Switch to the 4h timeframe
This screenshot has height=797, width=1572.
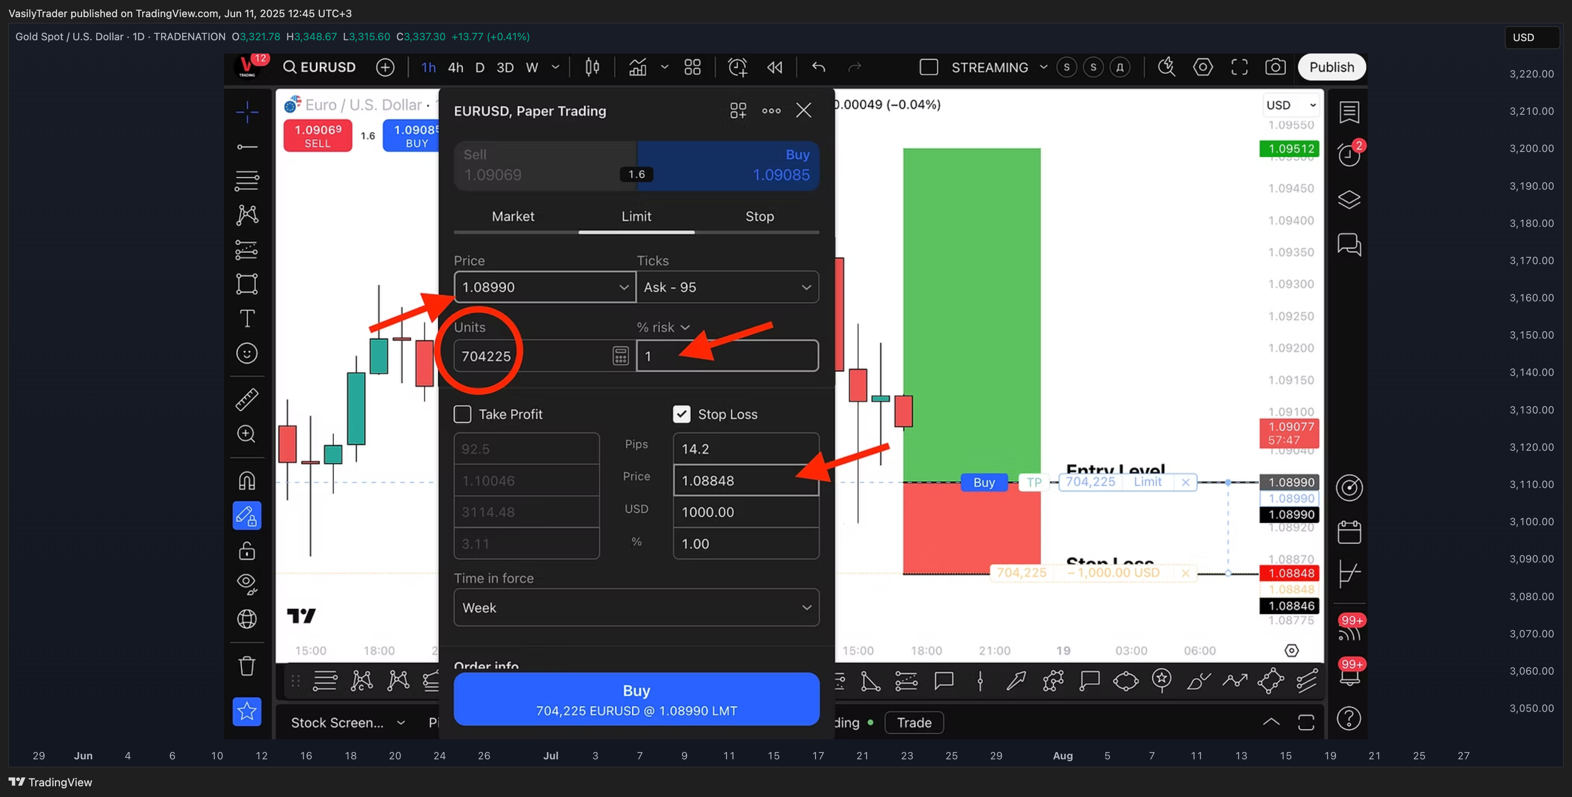(x=455, y=68)
